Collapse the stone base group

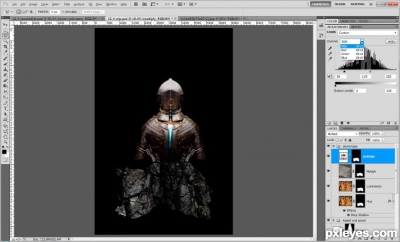pyautogui.click(x=333, y=146)
